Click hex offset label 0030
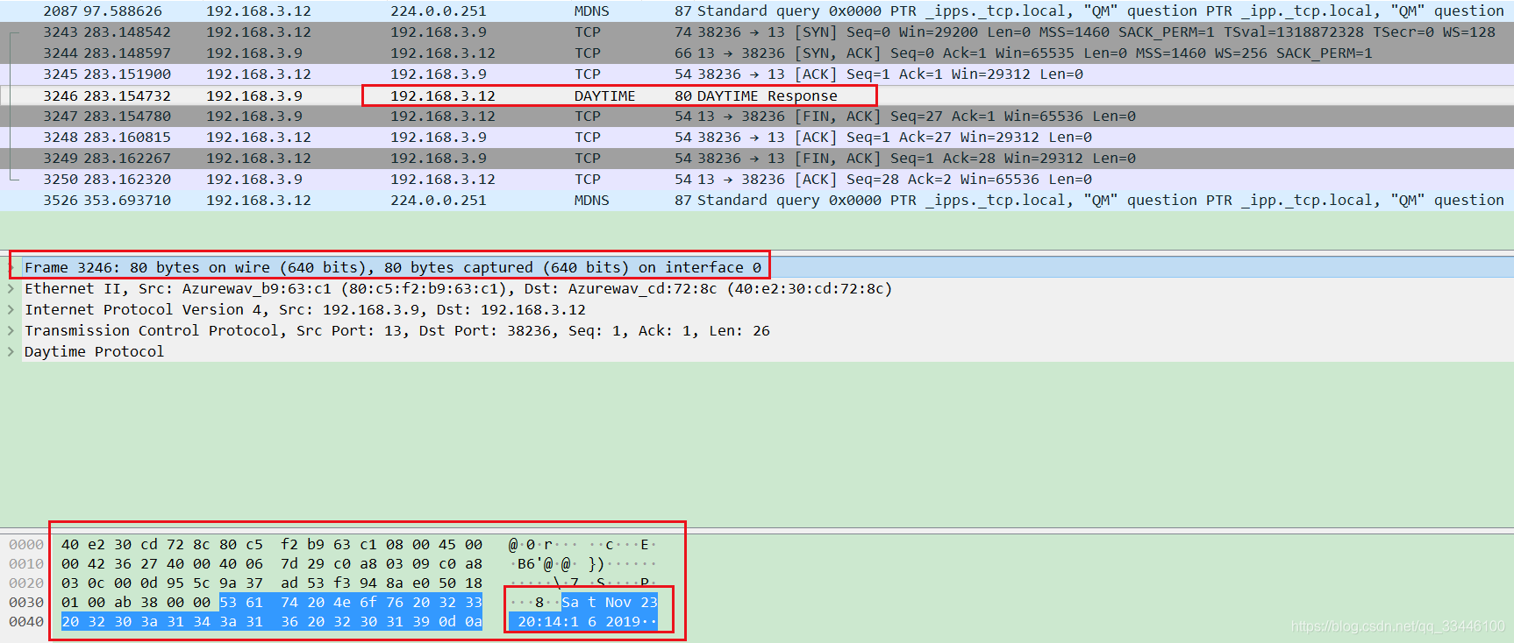Image resolution: width=1514 pixels, height=643 pixels. (26, 602)
